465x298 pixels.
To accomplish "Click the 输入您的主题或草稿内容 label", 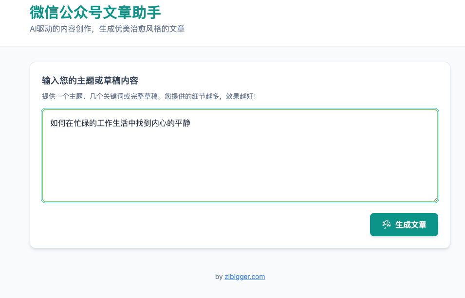I will 90,80.
